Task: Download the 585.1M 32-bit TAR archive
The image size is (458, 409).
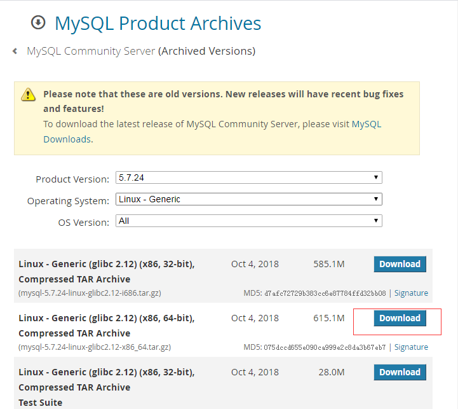Action: pyautogui.click(x=400, y=264)
